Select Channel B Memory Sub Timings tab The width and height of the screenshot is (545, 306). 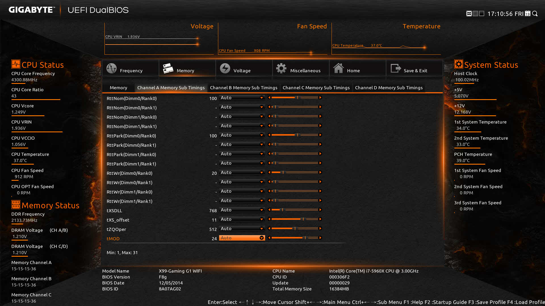[244, 88]
